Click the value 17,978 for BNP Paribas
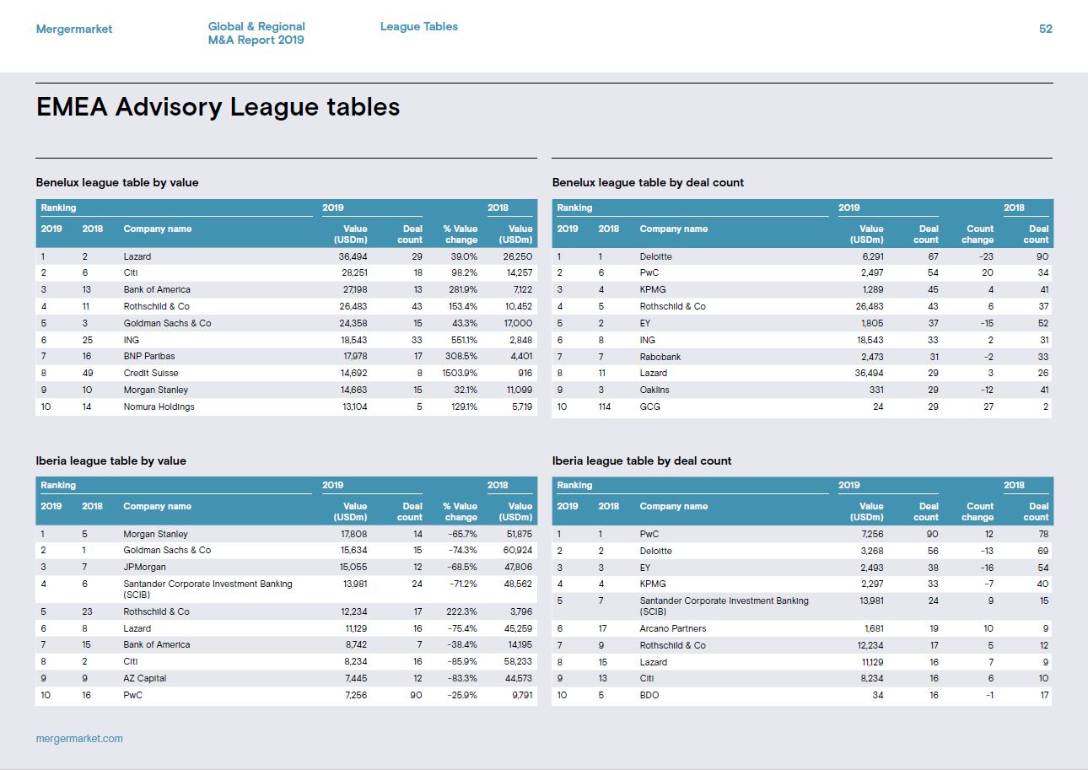 pyautogui.click(x=353, y=356)
